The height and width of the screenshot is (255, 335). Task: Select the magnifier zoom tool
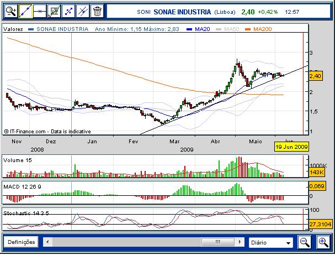click(11, 11)
